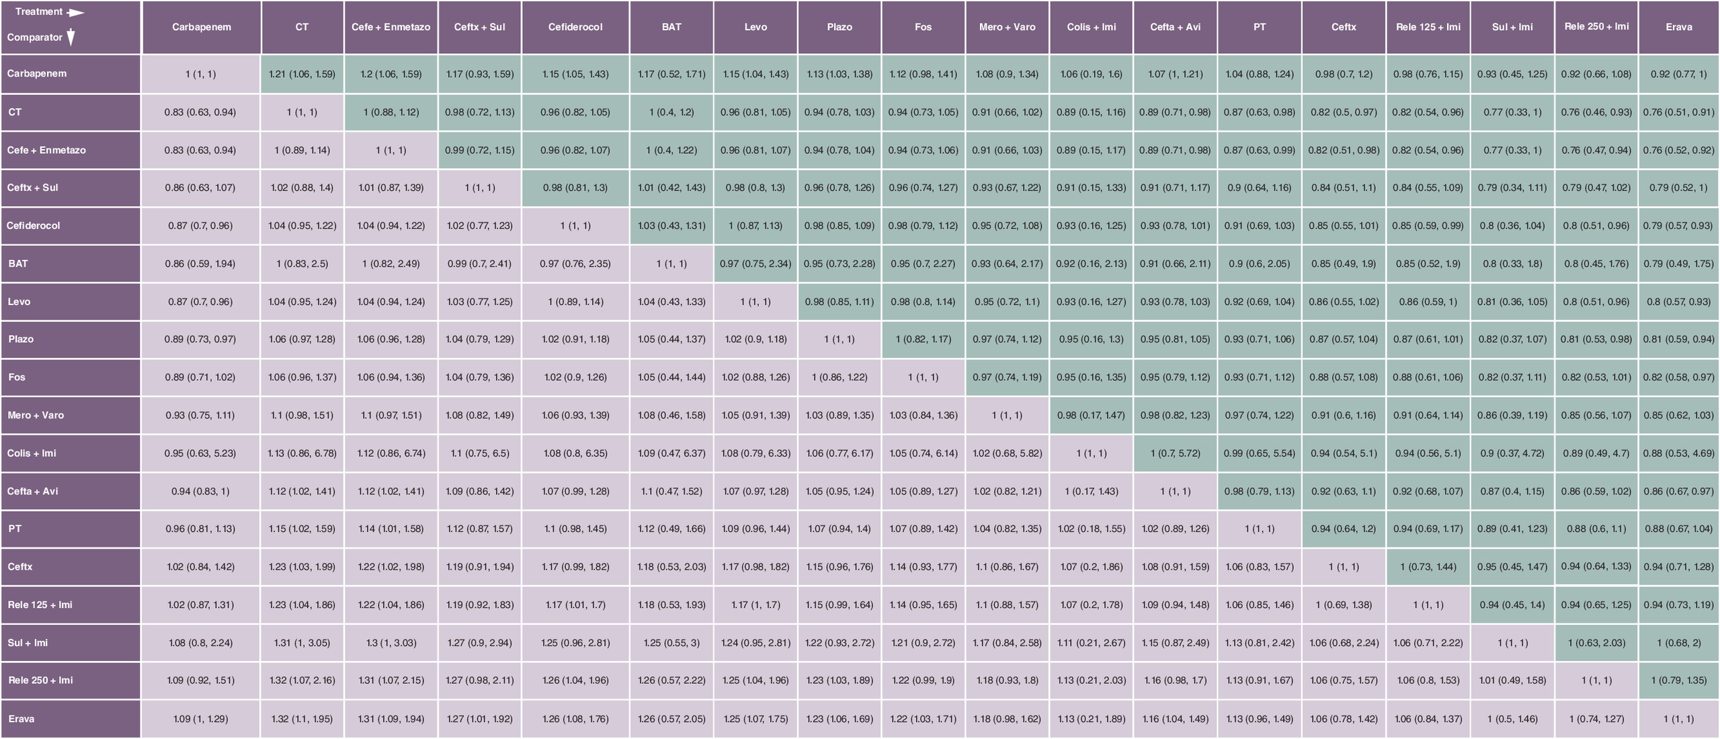Click the Cefe + Enmetazo row header
This screenshot has height=739, width=1720.
[x=71, y=150]
